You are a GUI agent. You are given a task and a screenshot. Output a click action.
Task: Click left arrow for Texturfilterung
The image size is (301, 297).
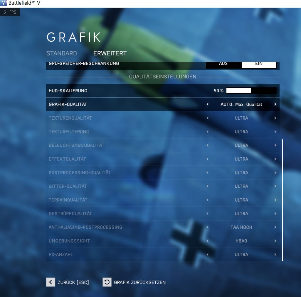pos(207,132)
